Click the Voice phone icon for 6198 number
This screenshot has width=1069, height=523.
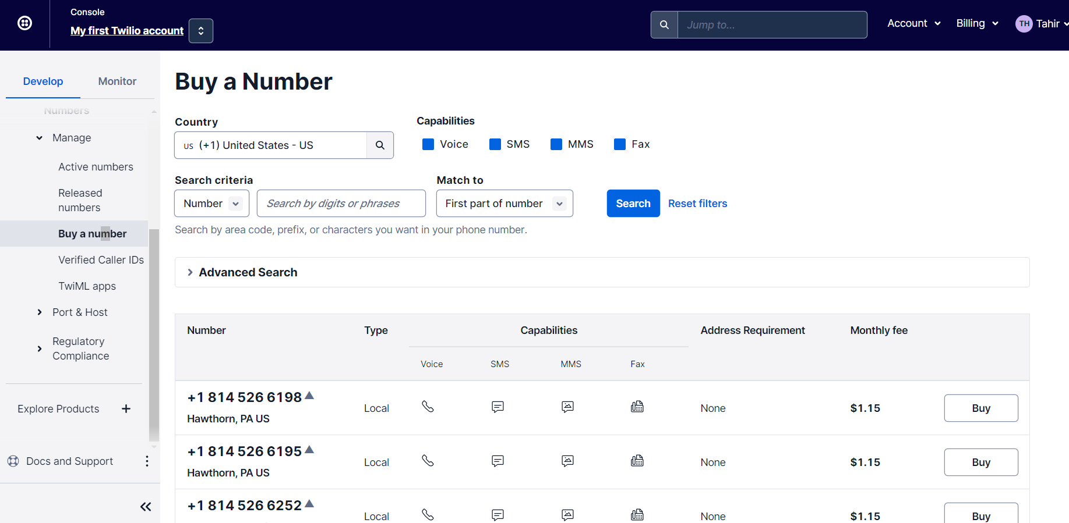coord(428,407)
